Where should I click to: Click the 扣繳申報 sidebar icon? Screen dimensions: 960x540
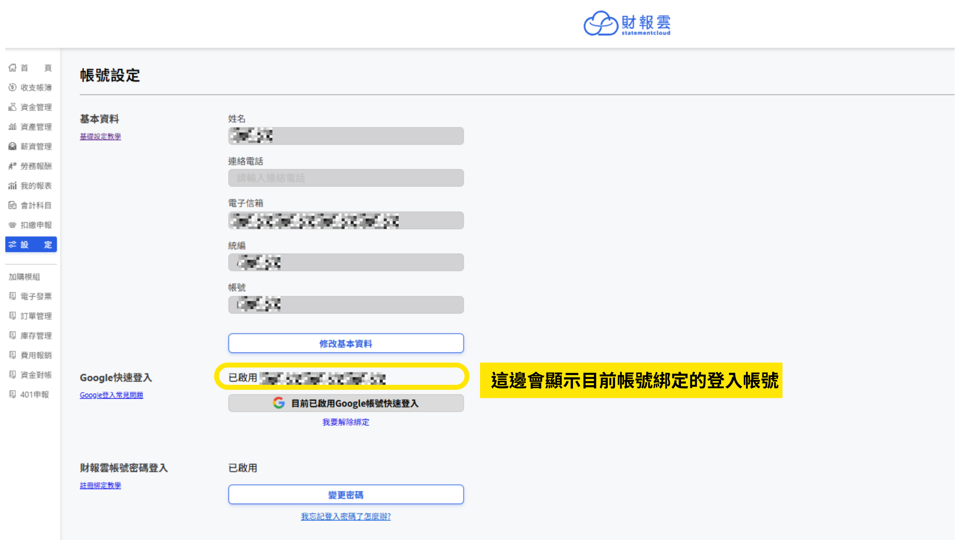click(13, 225)
